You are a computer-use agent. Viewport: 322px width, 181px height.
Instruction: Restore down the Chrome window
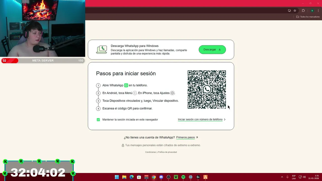(x=310, y=3)
